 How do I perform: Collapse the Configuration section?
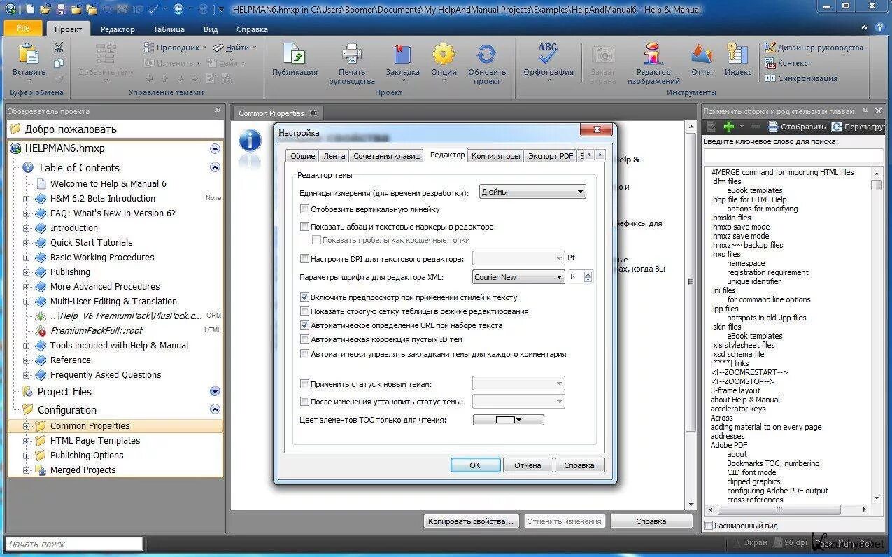coord(215,409)
